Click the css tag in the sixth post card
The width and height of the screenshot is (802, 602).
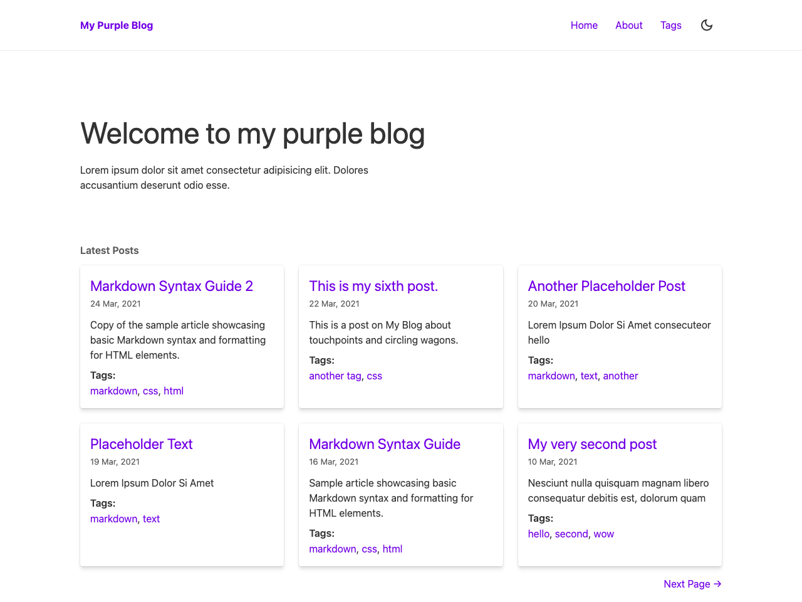(x=374, y=376)
